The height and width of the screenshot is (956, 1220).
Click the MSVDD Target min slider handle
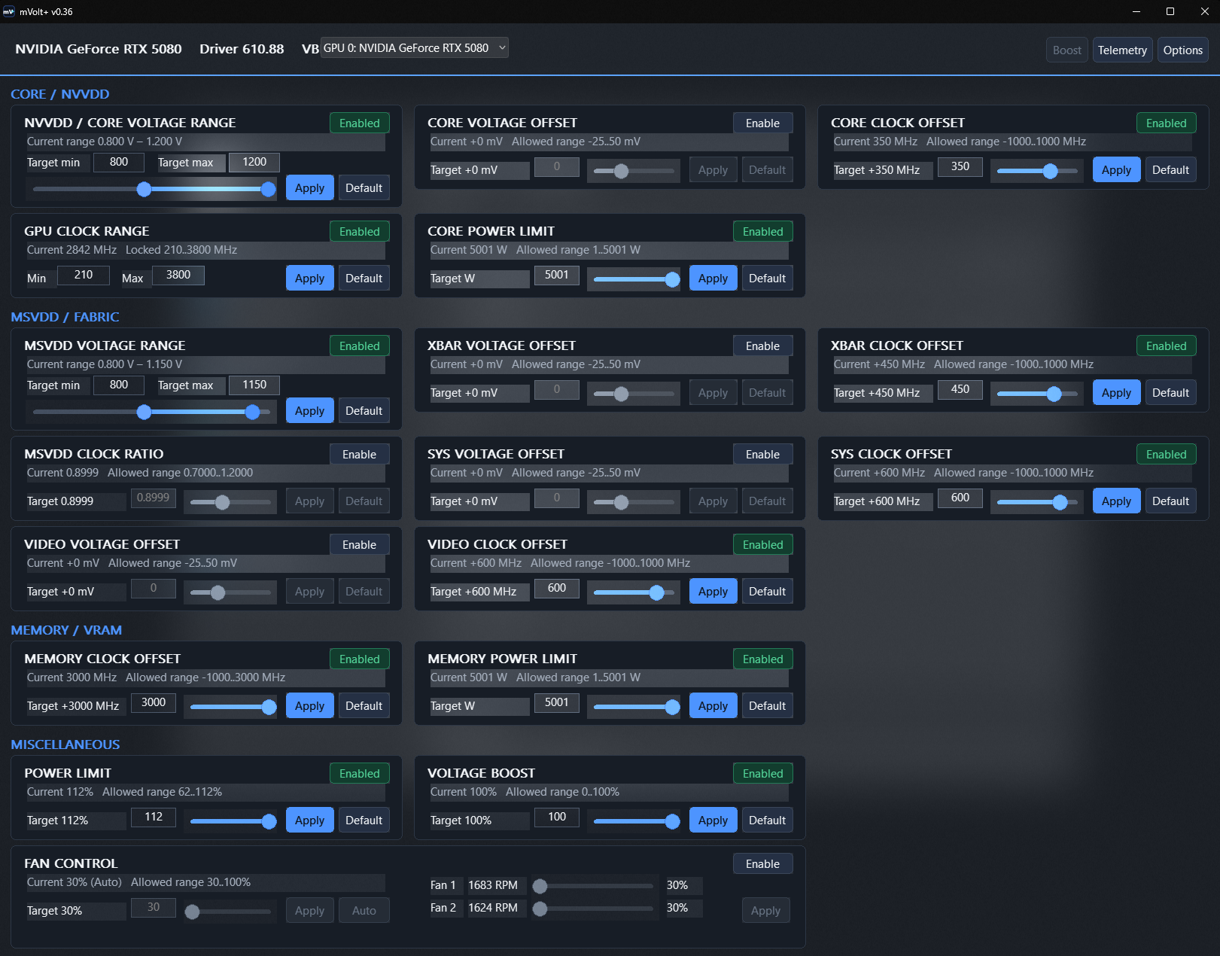(x=144, y=412)
